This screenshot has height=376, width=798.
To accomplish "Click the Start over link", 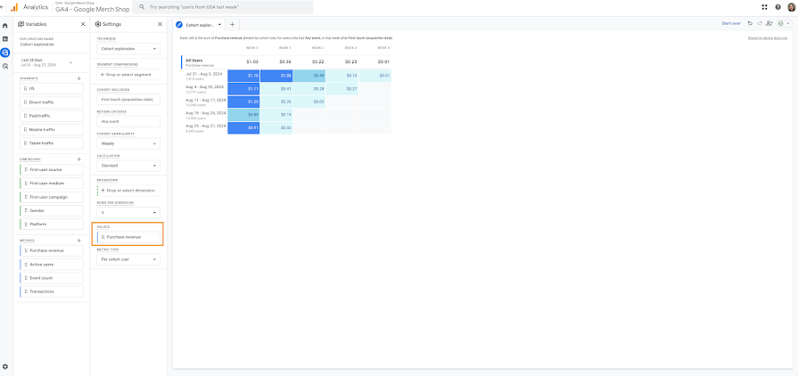I will 731,23.
